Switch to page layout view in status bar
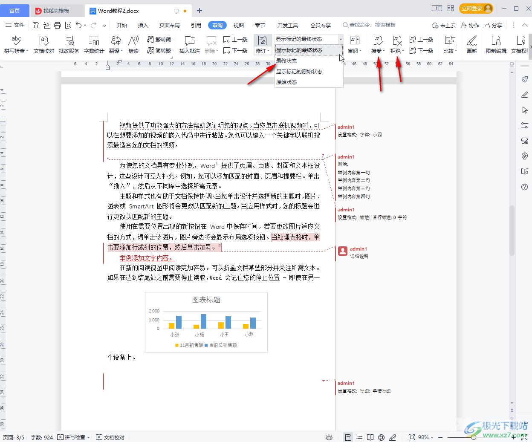The image size is (532, 442). coord(348,437)
